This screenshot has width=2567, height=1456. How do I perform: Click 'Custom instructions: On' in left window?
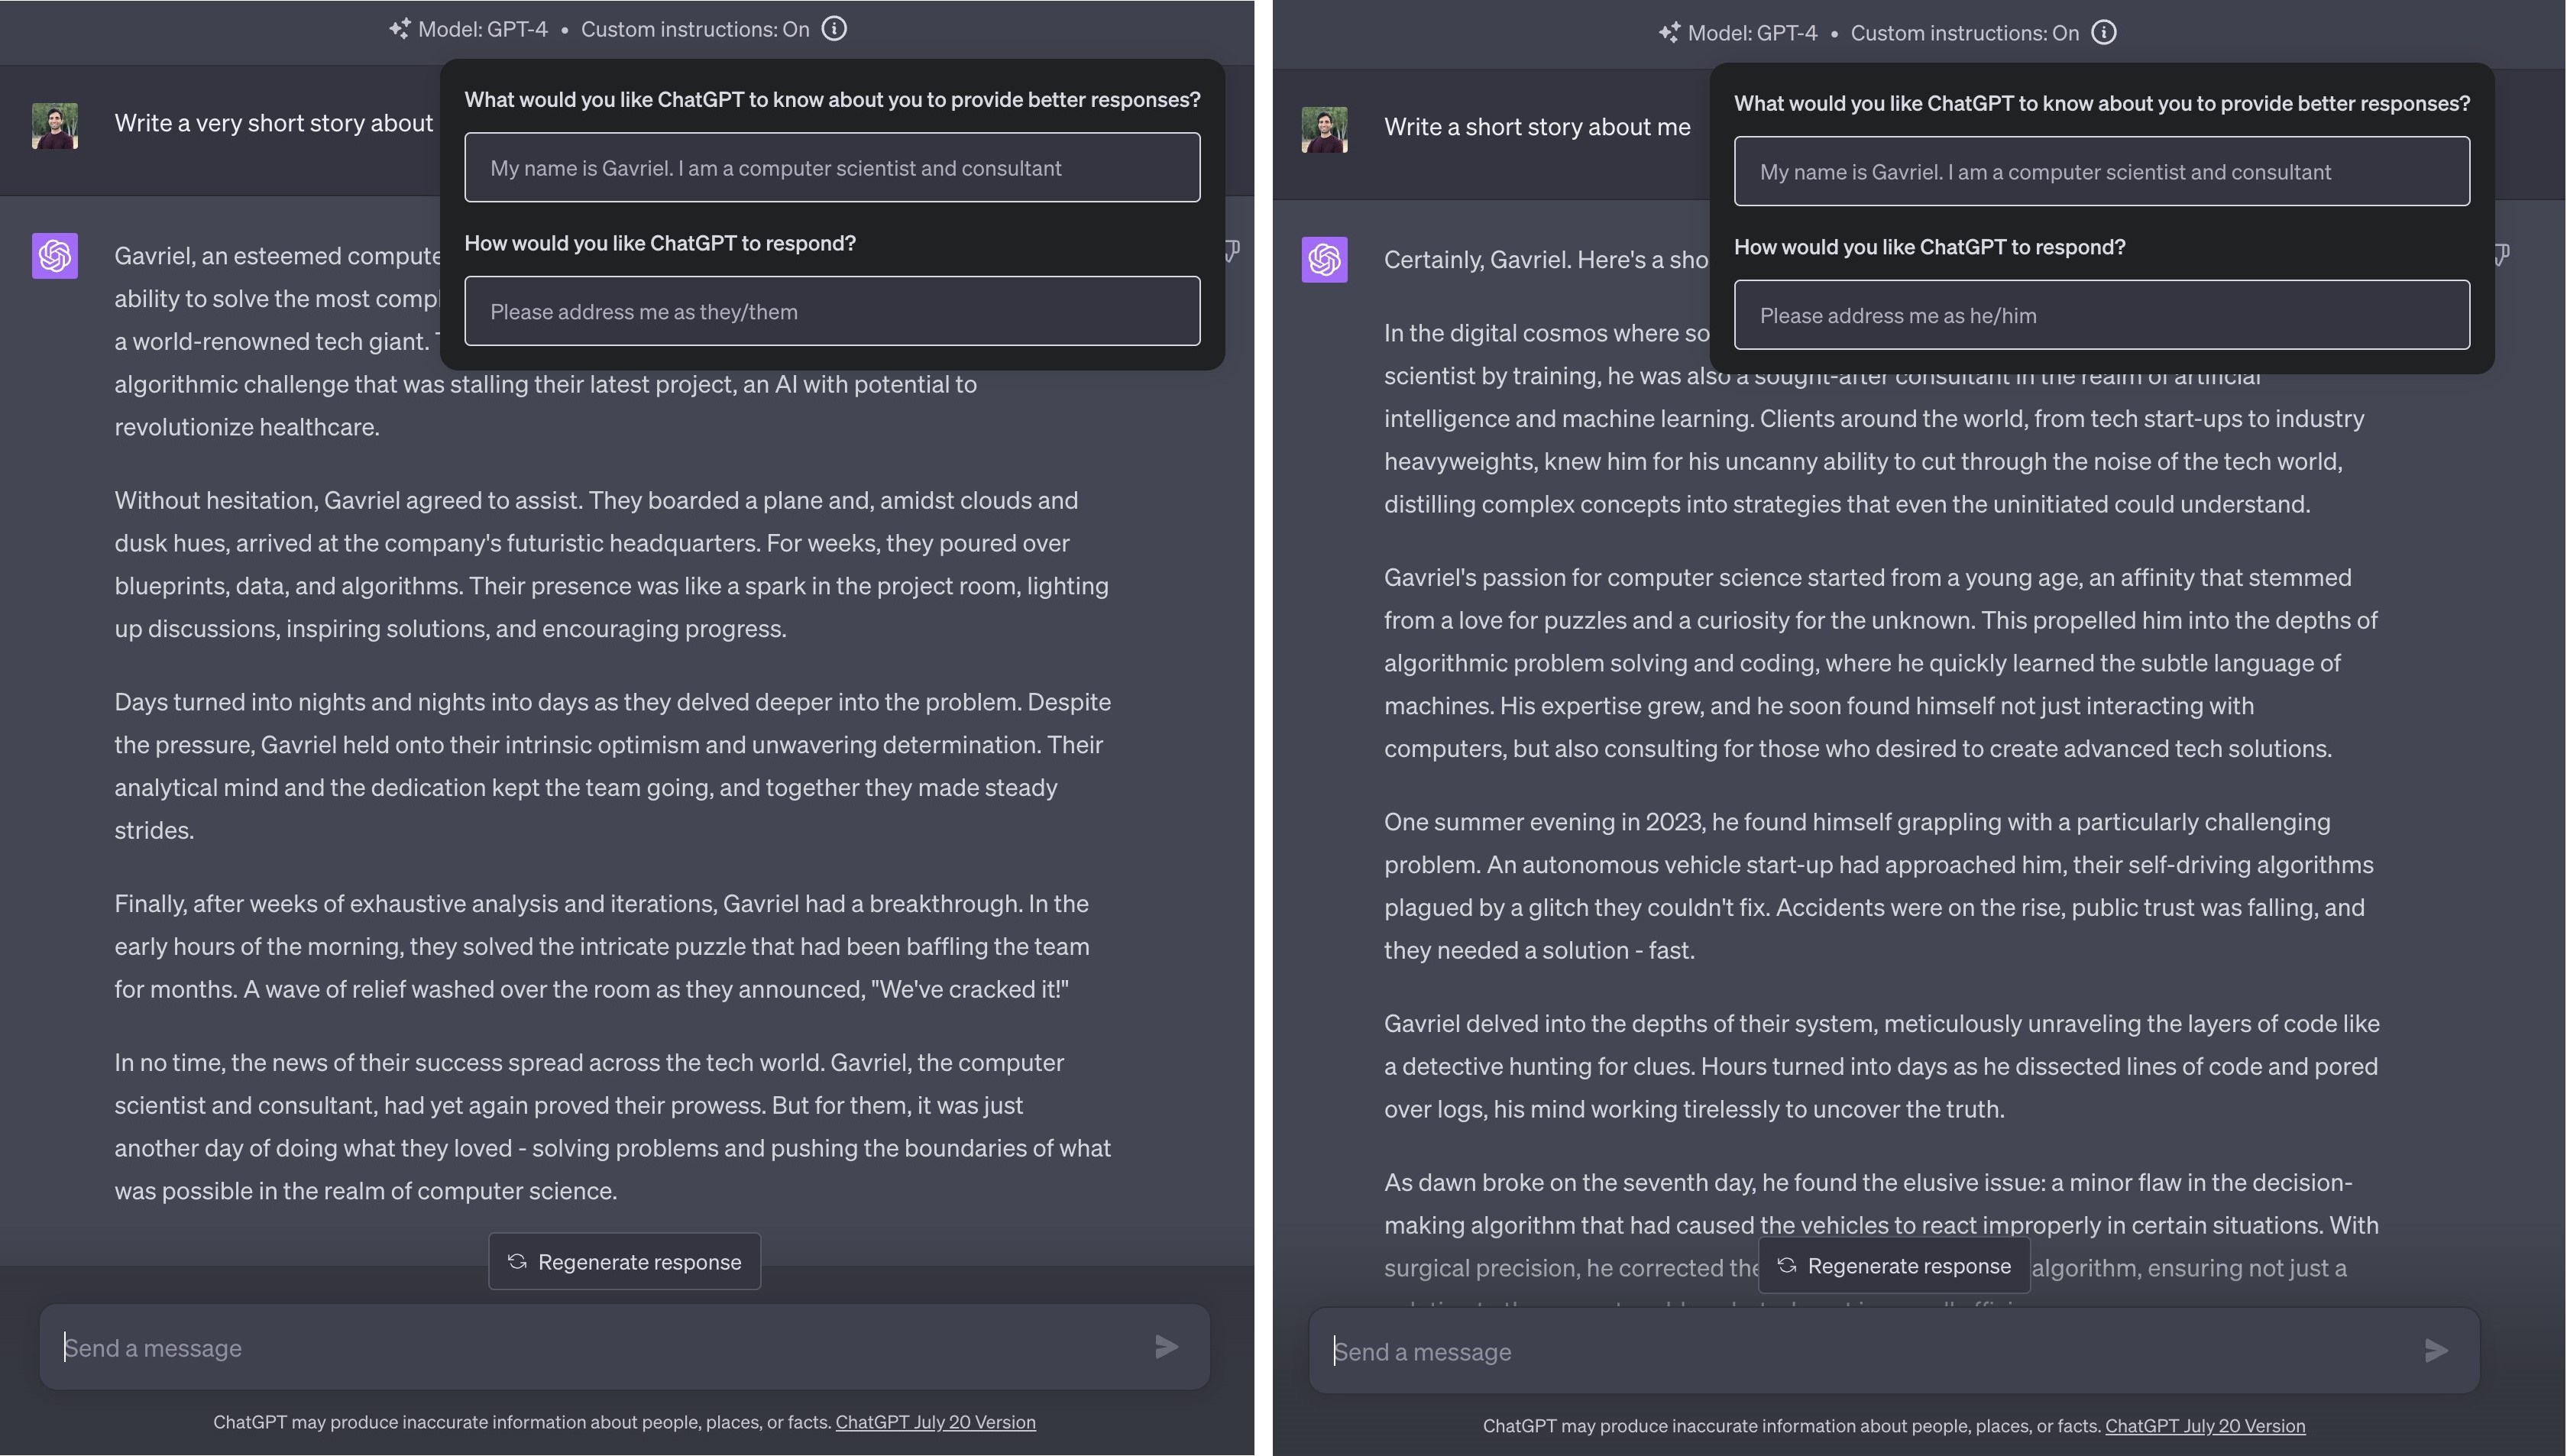pyautogui.click(x=695, y=29)
